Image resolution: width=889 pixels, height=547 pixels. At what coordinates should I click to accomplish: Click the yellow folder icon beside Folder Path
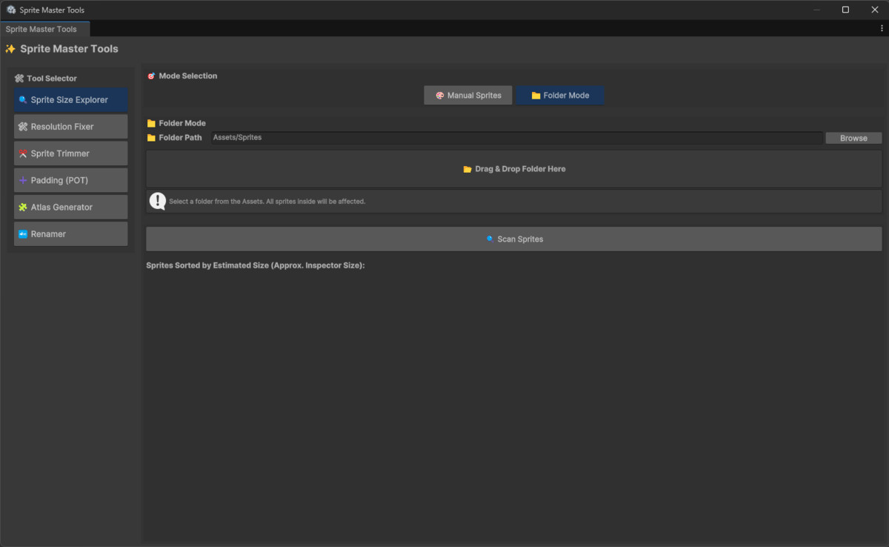coord(151,138)
